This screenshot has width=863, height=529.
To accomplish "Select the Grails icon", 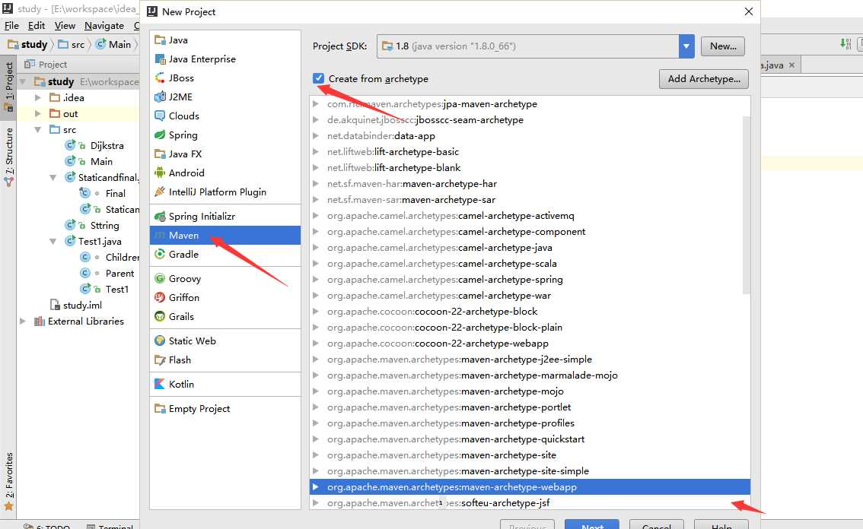I will pyautogui.click(x=160, y=317).
